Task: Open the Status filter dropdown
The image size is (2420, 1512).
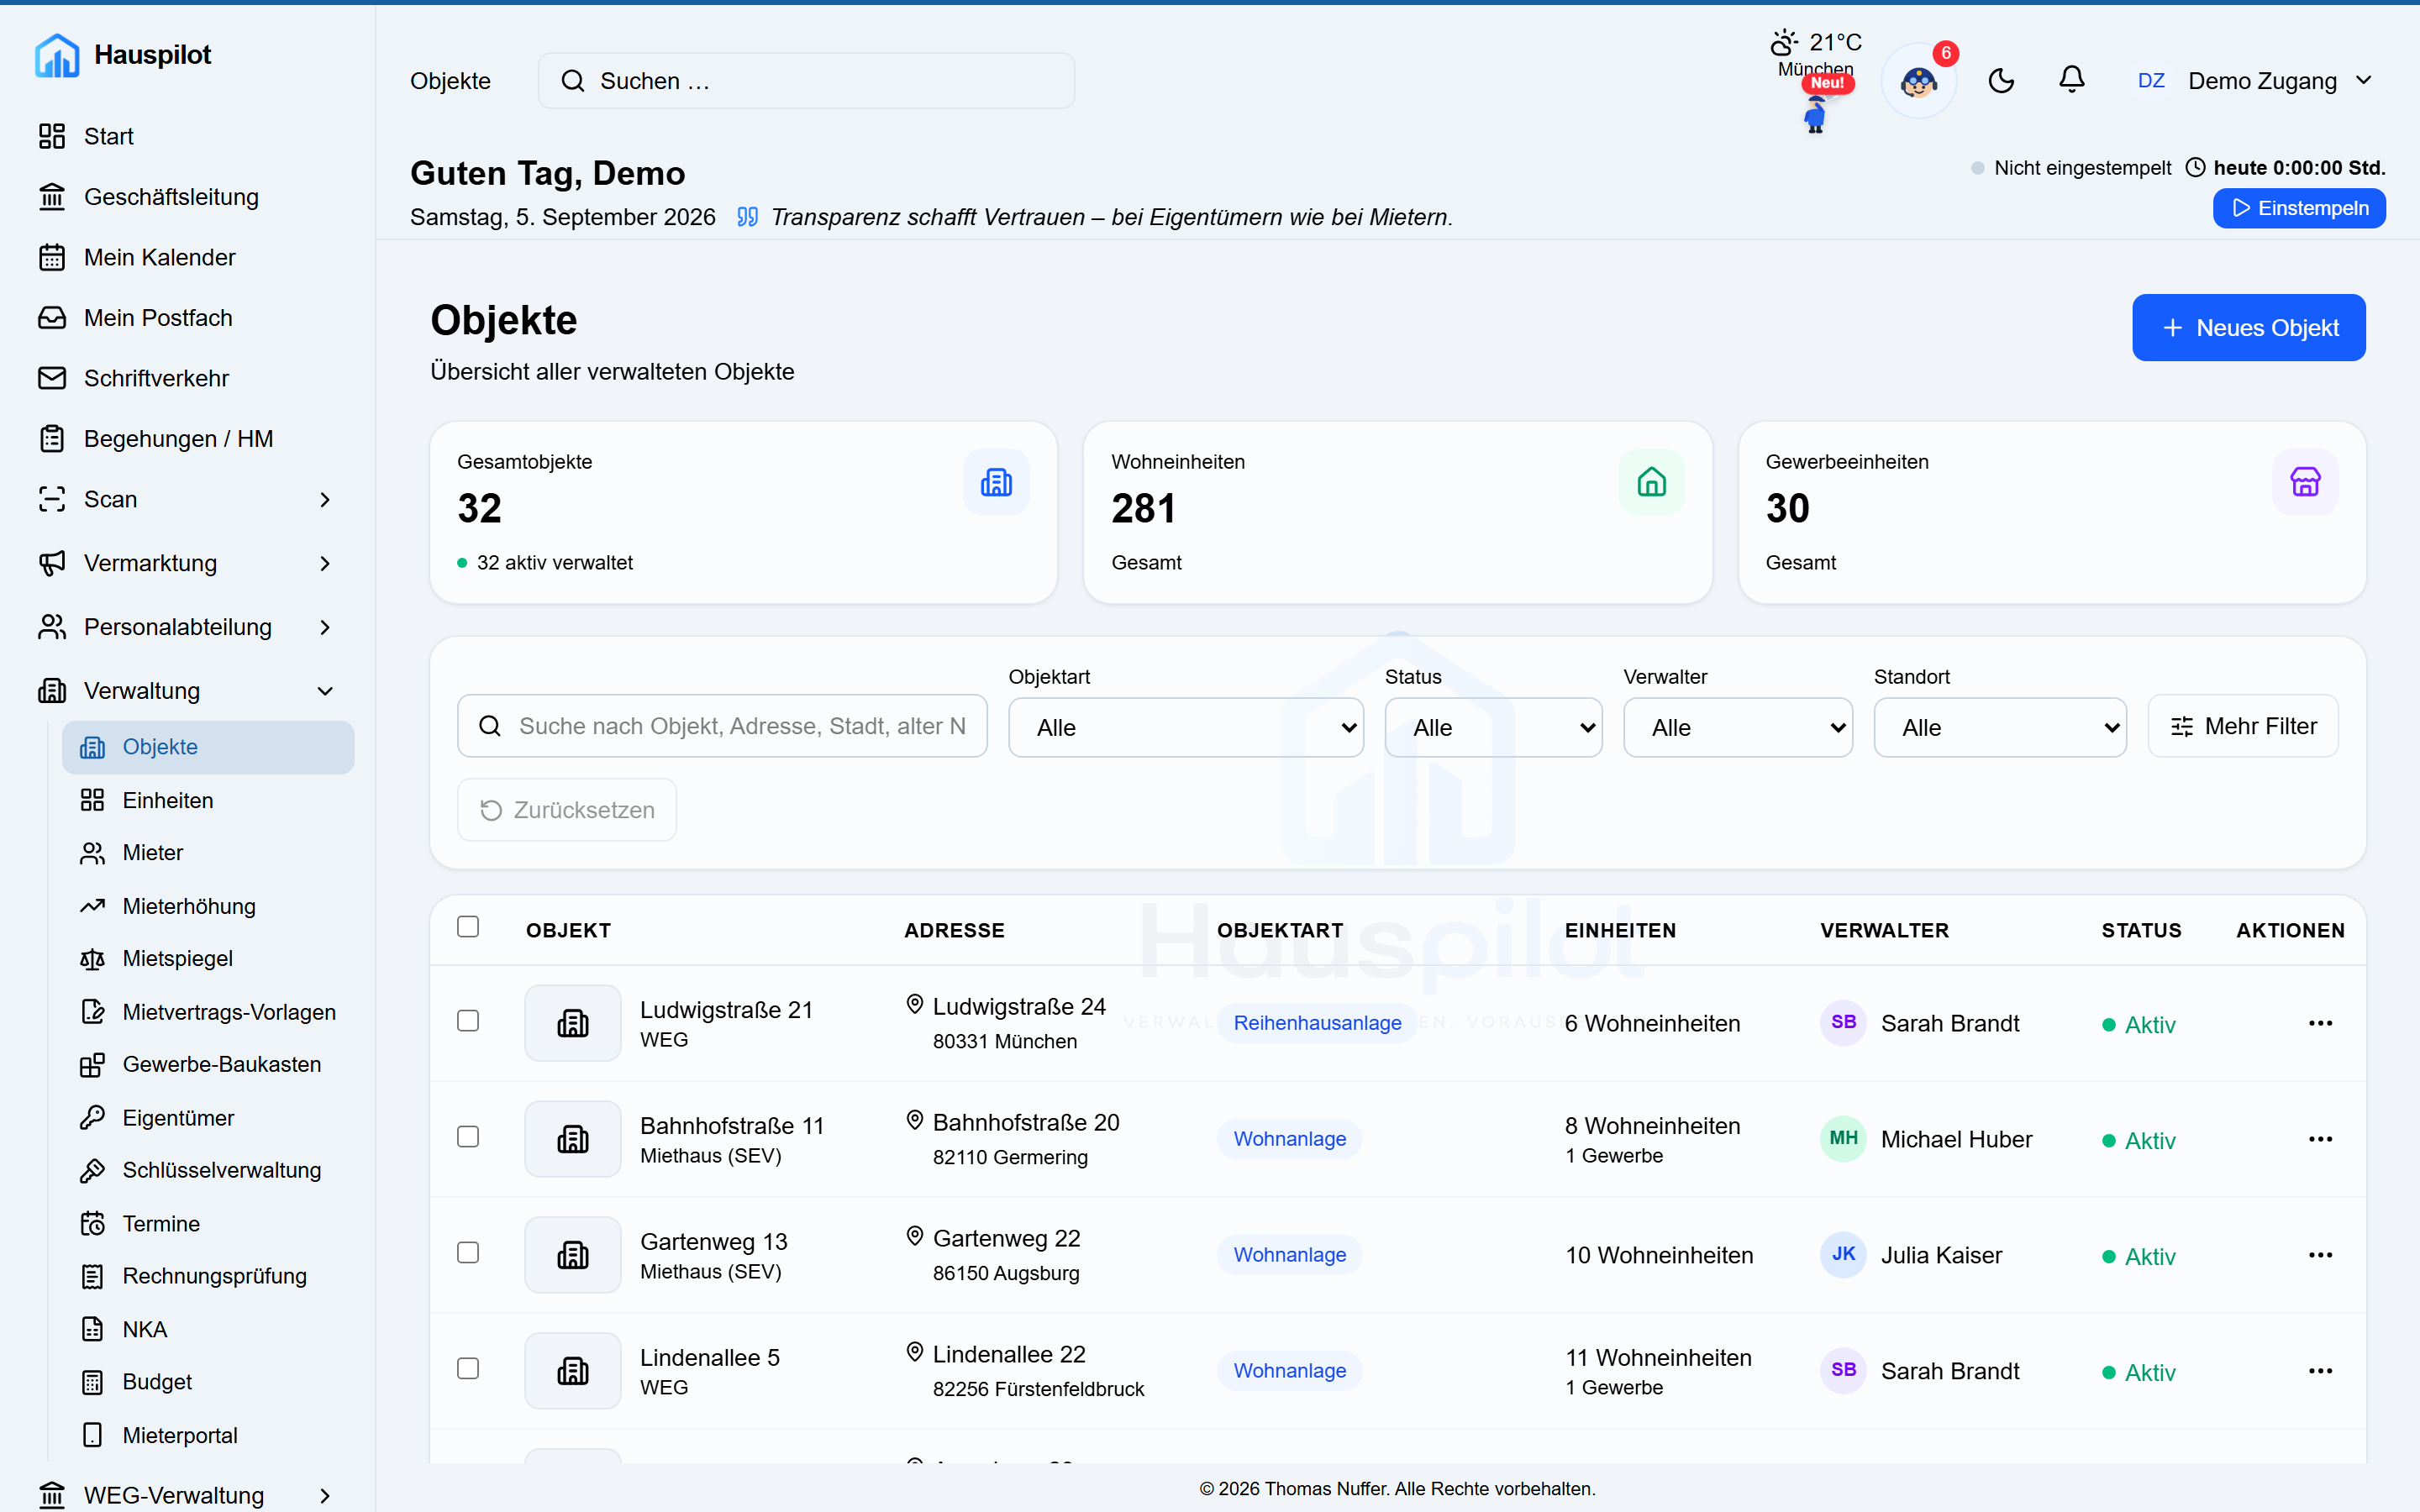Action: click(1493, 727)
